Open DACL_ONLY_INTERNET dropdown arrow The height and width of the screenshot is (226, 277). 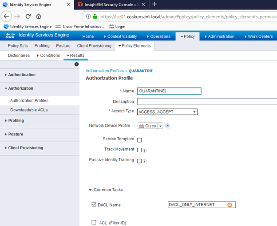(230, 205)
